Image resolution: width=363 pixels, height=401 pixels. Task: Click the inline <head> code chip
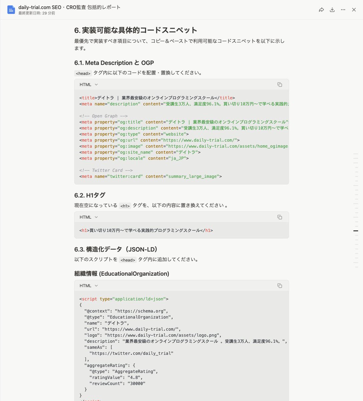[83, 73]
